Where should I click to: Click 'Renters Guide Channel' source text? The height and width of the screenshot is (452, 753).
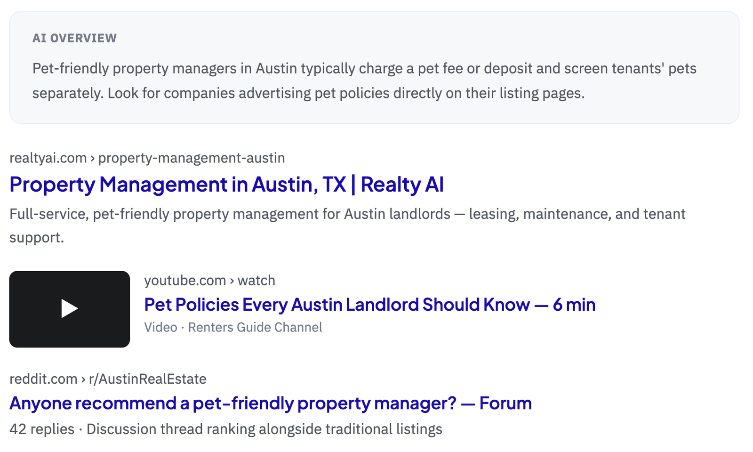[x=255, y=327]
